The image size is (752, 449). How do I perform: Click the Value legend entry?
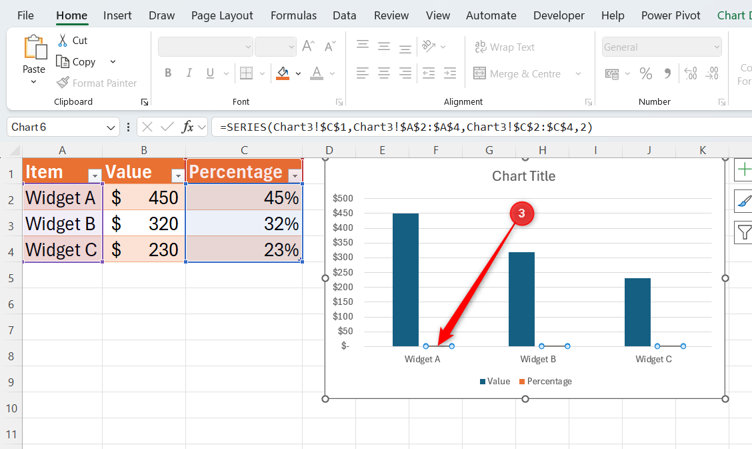tap(495, 382)
